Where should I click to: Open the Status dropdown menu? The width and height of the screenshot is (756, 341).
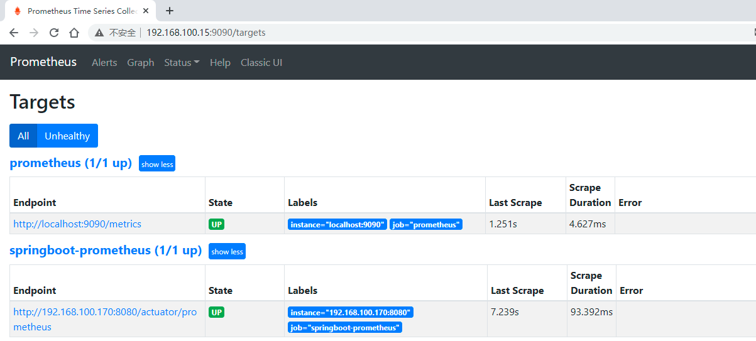click(x=182, y=63)
